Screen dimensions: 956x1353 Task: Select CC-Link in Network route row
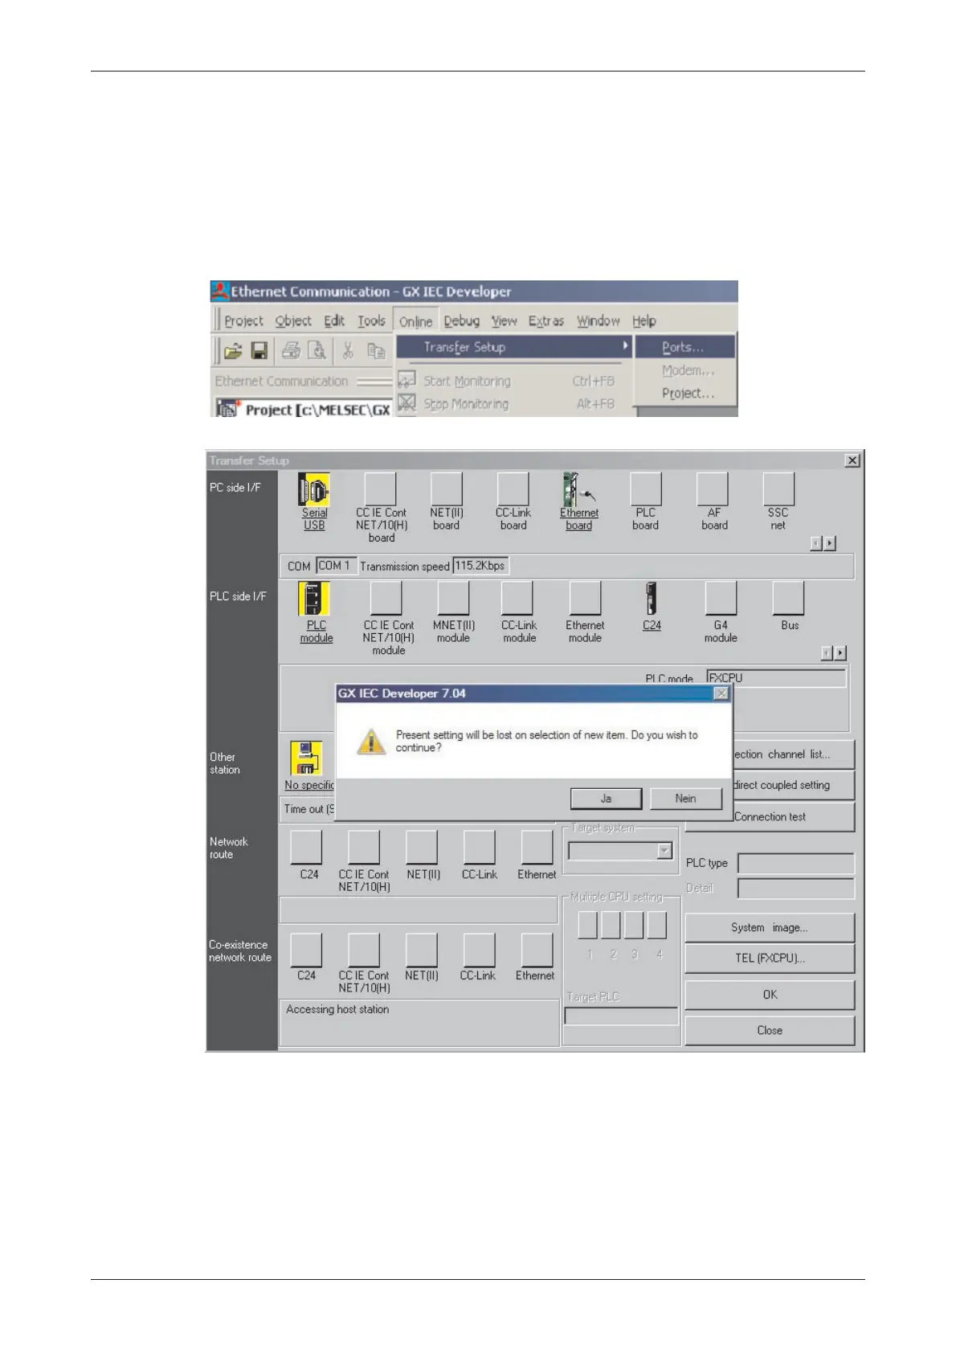point(480,847)
